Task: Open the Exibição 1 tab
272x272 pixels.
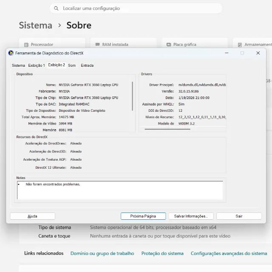Action: coord(37,65)
